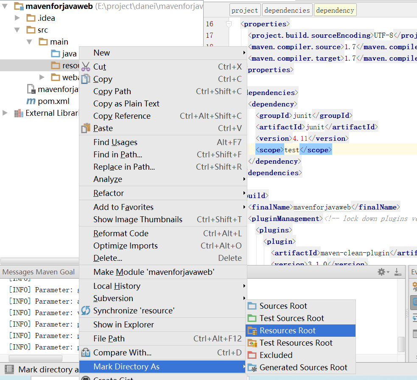The height and width of the screenshot is (380, 417).
Task: Choose Find in Path...
Action: click(163, 154)
